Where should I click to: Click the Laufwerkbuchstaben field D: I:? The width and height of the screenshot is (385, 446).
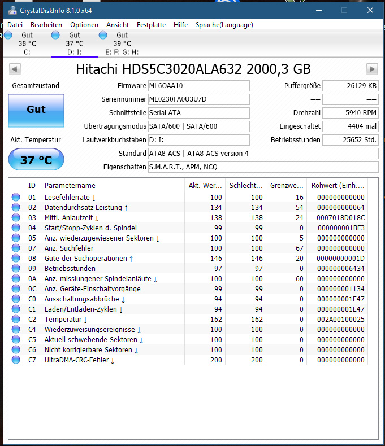pyautogui.click(x=199, y=140)
